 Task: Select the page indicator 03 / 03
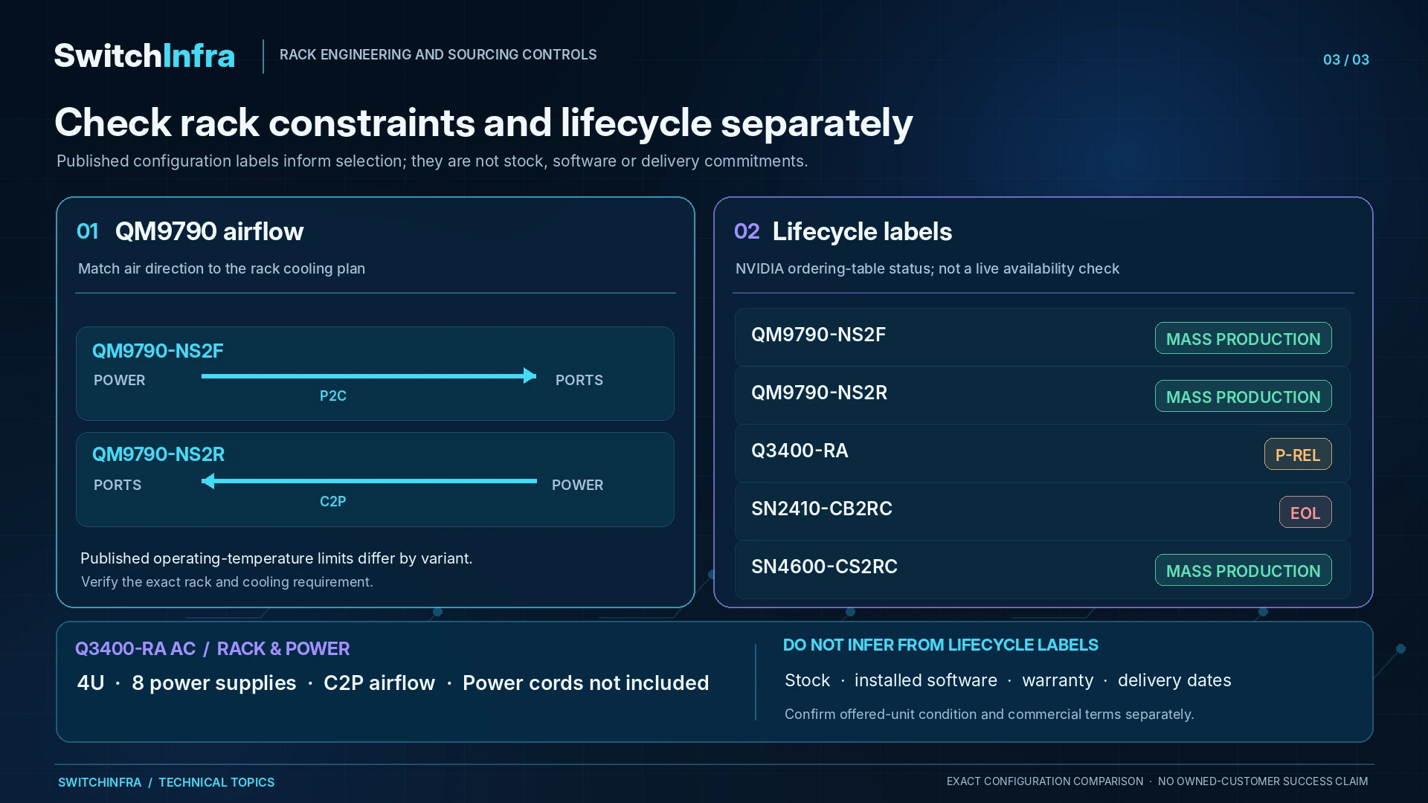(x=1345, y=59)
